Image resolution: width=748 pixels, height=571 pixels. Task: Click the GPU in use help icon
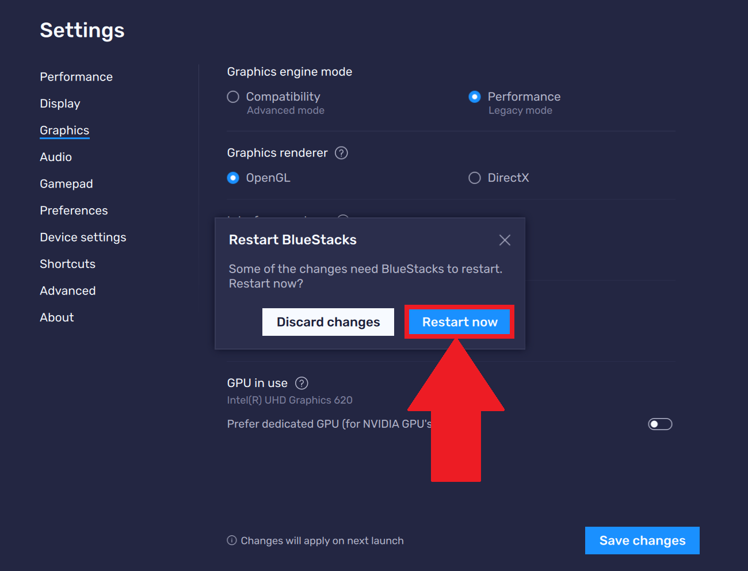(302, 383)
